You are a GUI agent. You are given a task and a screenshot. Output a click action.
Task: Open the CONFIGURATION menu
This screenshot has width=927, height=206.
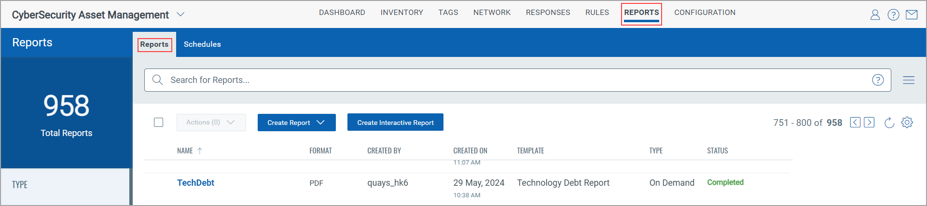(705, 13)
